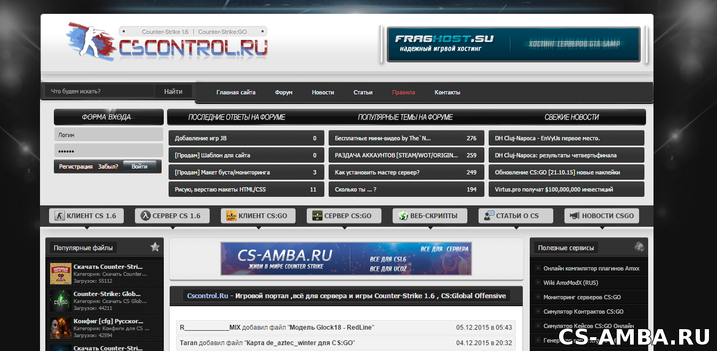Open the 'Правила' menu item

403,92
